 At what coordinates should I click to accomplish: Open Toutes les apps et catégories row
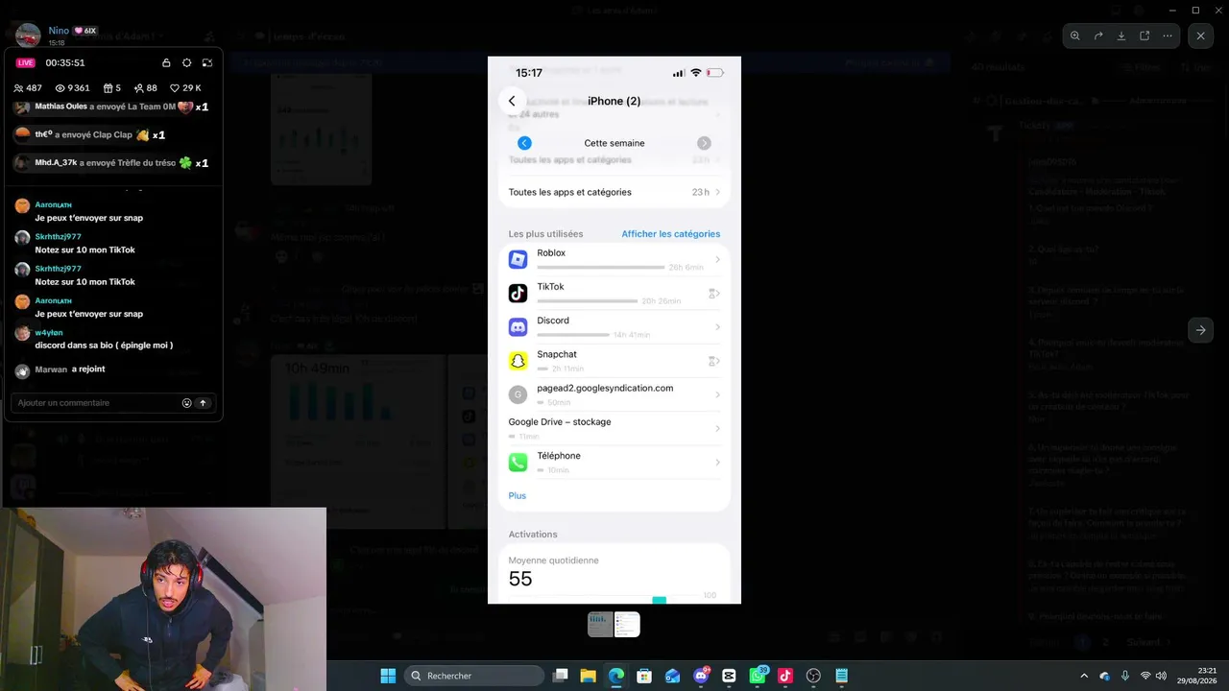(x=614, y=192)
